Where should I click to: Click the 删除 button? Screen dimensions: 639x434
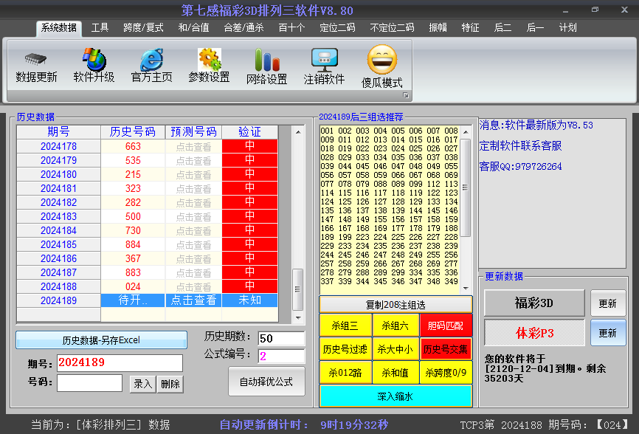pyautogui.click(x=170, y=384)
